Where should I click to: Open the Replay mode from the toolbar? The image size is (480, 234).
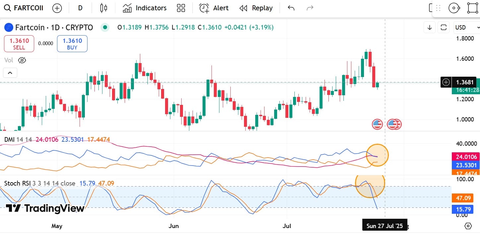tap(256, 8)
